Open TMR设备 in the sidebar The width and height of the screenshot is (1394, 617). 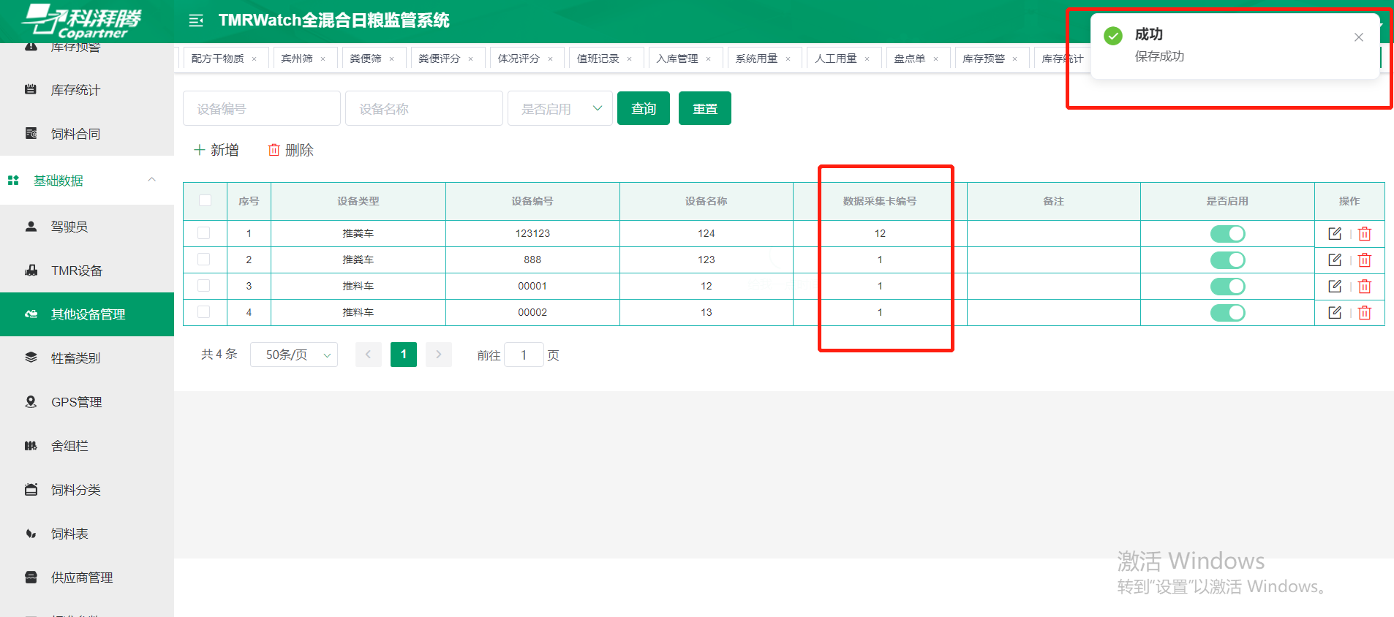(x=76, y=270)
